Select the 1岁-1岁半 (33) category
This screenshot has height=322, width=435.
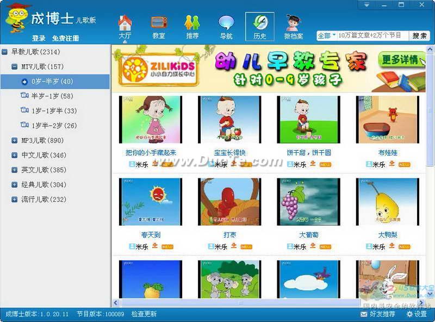[55, 111]
